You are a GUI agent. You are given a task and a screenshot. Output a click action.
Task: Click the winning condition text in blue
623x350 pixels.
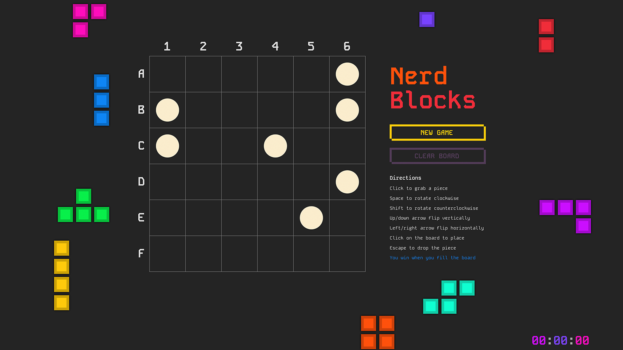point(432,257)
